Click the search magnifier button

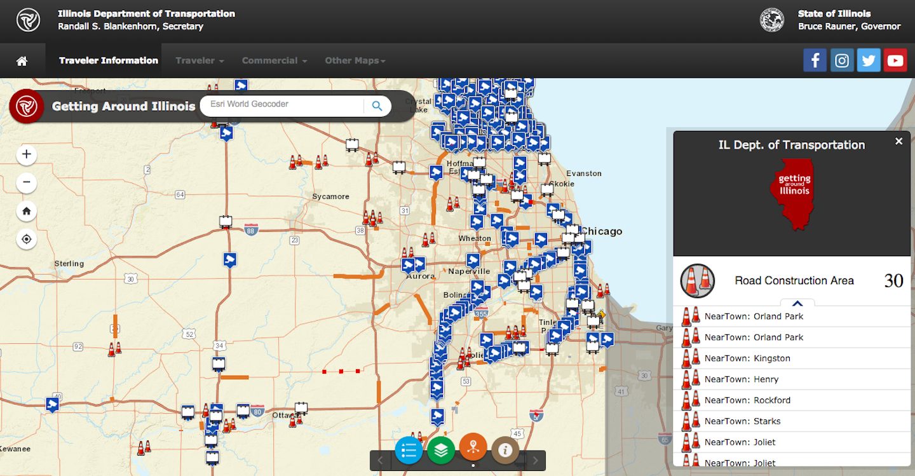(x=377, y=105)
